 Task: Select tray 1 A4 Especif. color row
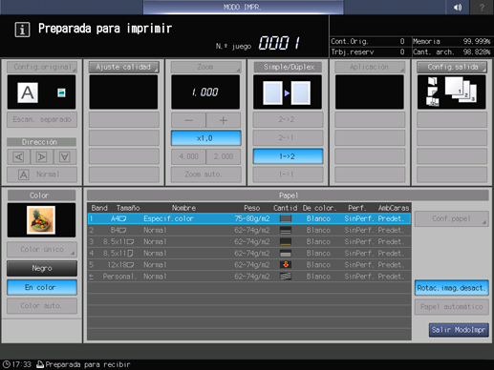[x=249, y=218]
